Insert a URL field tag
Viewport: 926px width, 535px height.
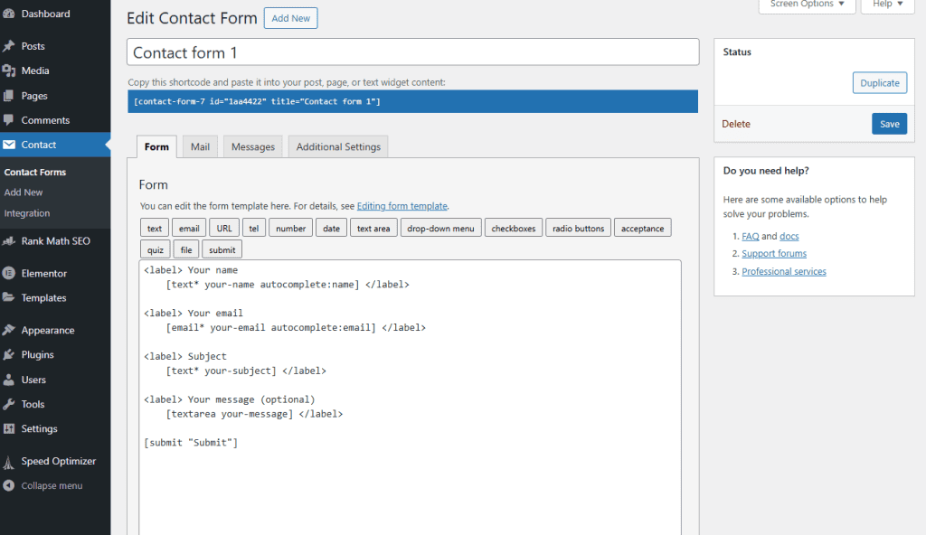coord(224,228)
